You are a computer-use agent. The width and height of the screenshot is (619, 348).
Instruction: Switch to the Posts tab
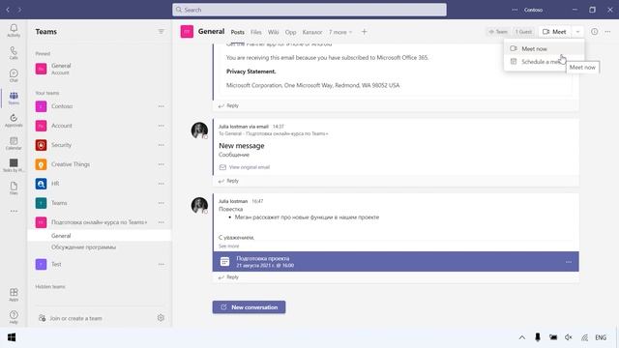click(x=237, y=32)
